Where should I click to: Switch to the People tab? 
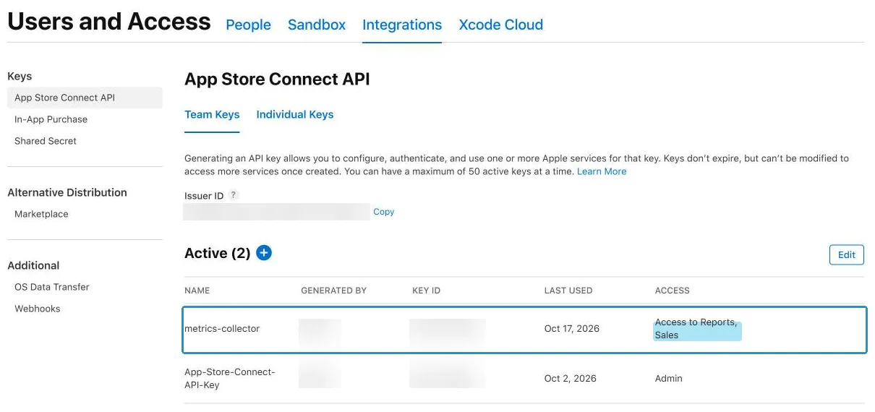248,25
